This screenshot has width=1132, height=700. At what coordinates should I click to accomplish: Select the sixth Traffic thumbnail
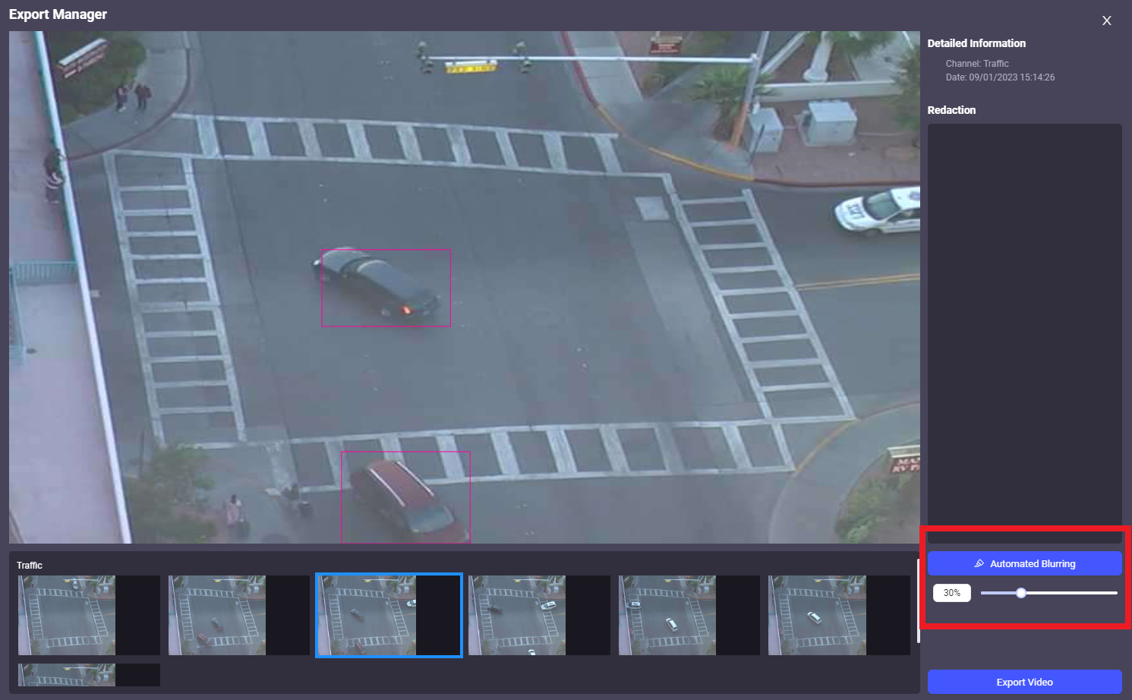pos(839,615)
